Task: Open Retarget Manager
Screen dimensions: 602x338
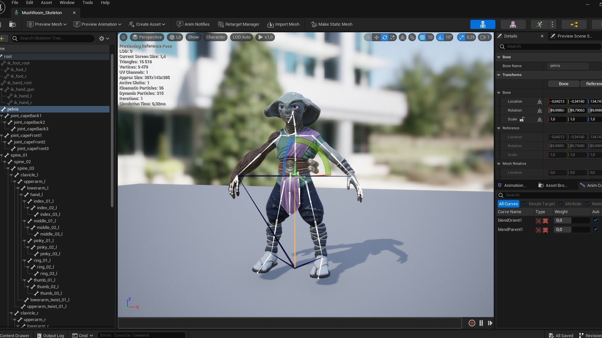Action: [238, 24]
